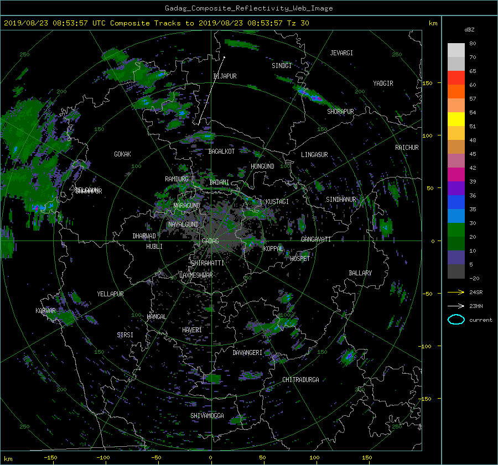Viewport: 498px width, 465px height.
Task: Click the SHORAPUR city label
Action: click(x=340, y=112)
